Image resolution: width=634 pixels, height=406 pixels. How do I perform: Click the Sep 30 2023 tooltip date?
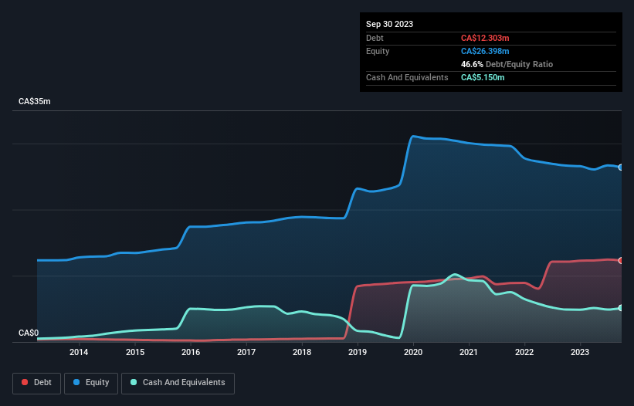click(389, 24)
